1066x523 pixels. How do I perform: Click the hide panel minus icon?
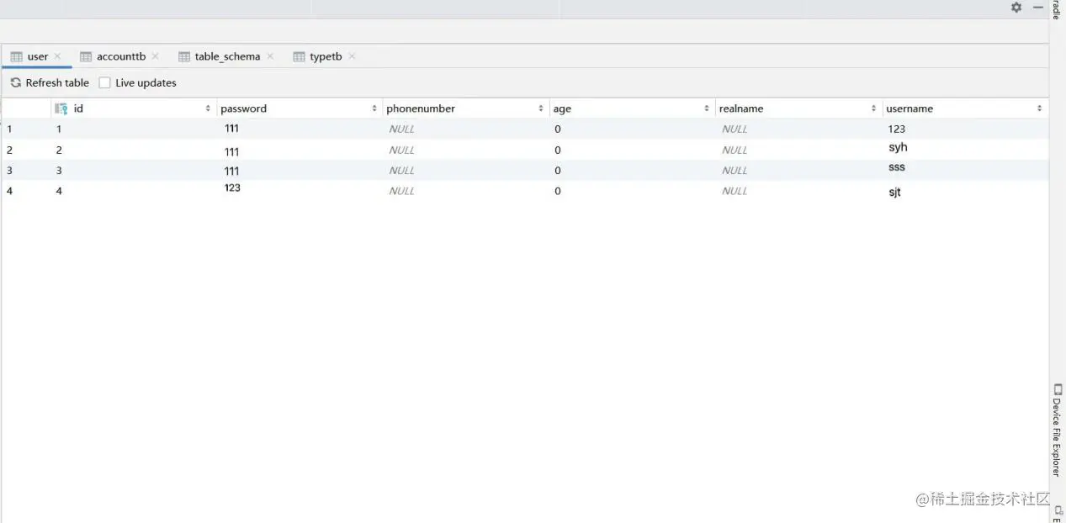coord(1038,7)
